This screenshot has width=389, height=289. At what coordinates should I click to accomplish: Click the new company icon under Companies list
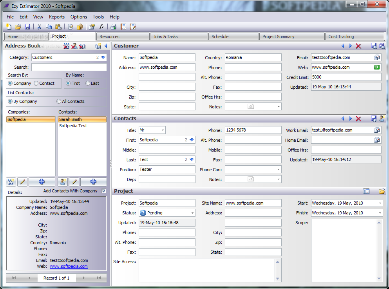(11, 182)
